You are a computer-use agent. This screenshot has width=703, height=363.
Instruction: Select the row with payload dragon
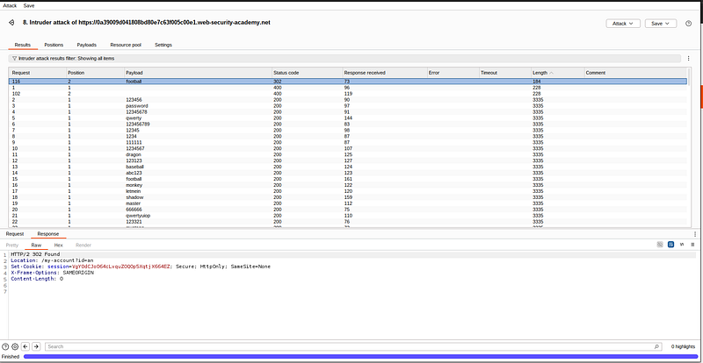point(348,154)
